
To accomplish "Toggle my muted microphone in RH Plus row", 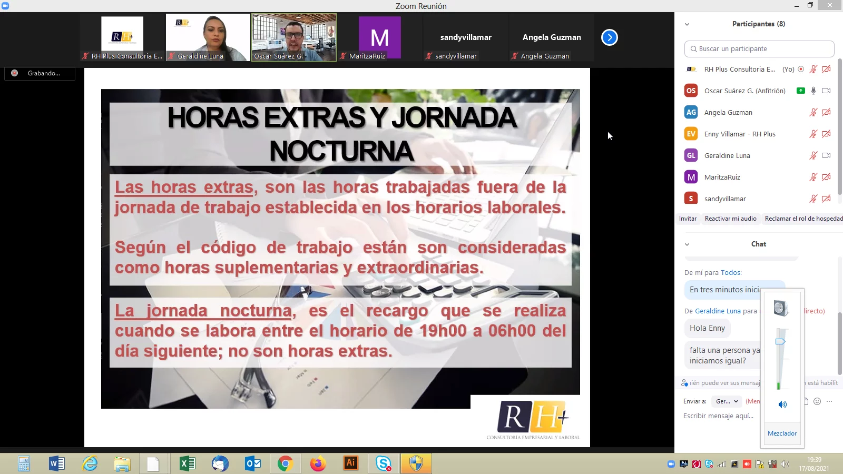I will click(x=813, y=69).
